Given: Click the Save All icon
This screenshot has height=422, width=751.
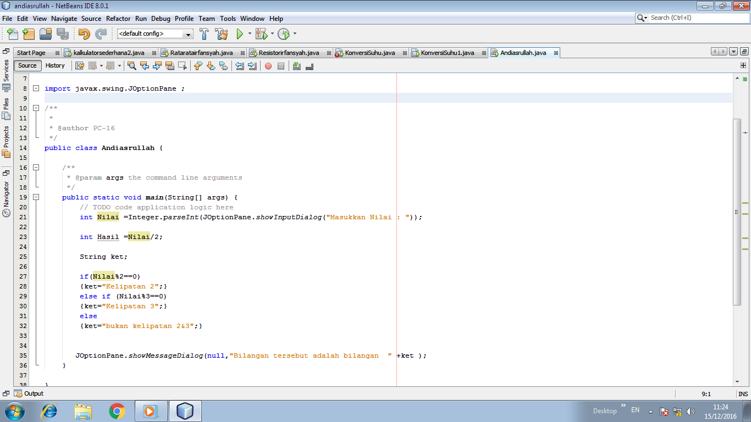Looking at the screenshot, I should (x=63, y=34).
